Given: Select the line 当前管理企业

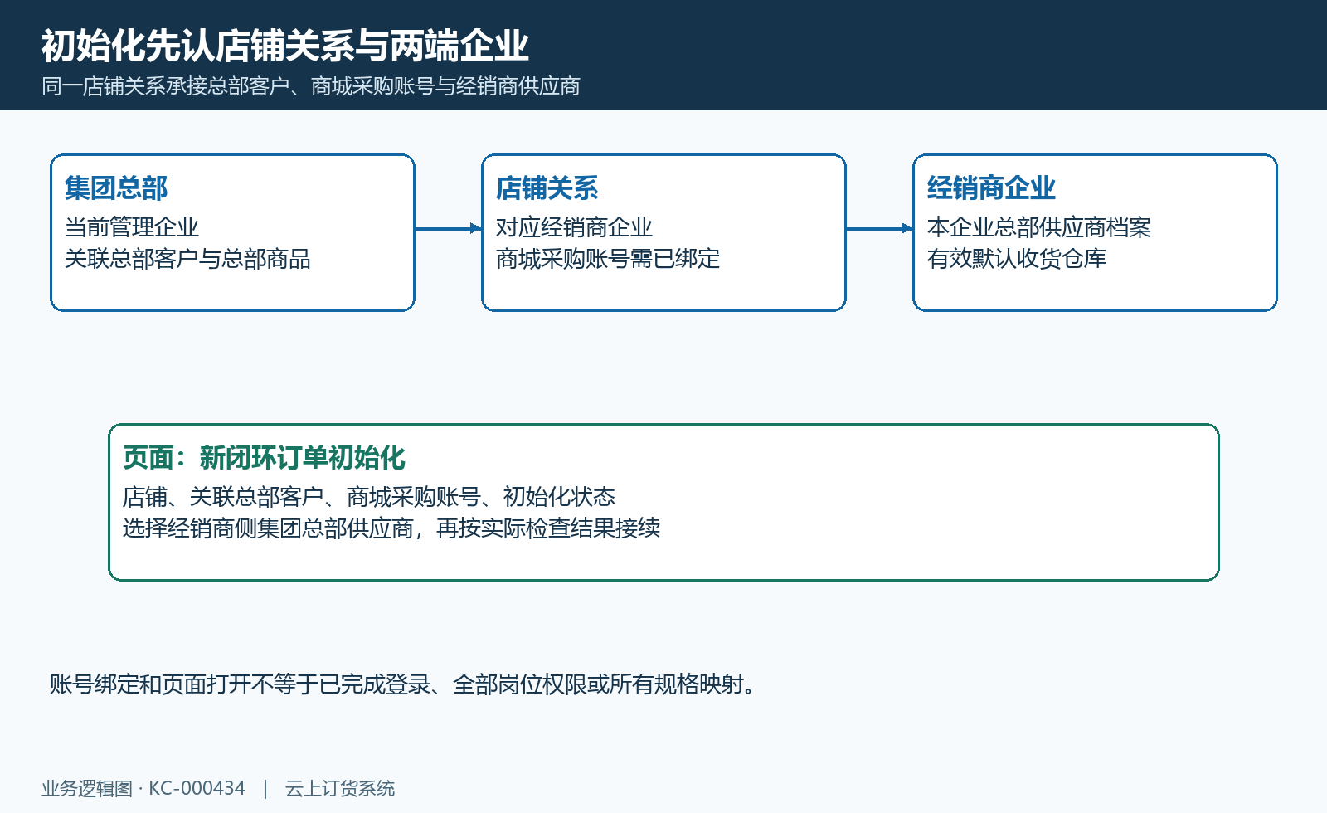Looking at the screenshot, I should click(132, 227).
